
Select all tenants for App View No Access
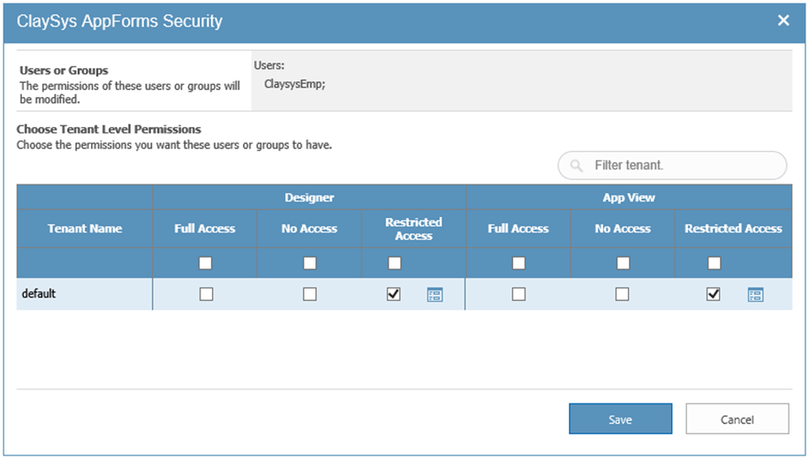pos(623,263)
